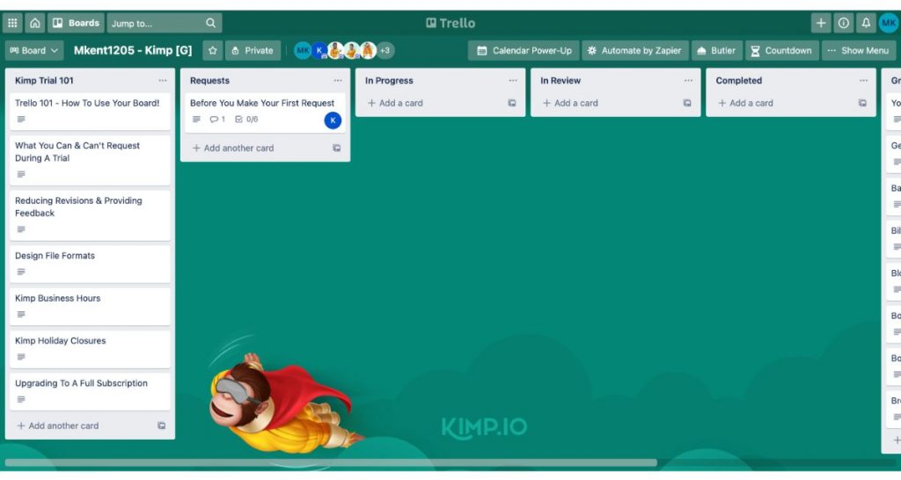
Task: Open Calendar Power-Up
Action: pyautogui.click(x=524, y=50)
